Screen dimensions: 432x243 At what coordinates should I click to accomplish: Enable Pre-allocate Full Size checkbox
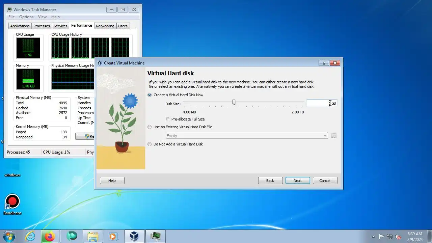tap(168, 119)
